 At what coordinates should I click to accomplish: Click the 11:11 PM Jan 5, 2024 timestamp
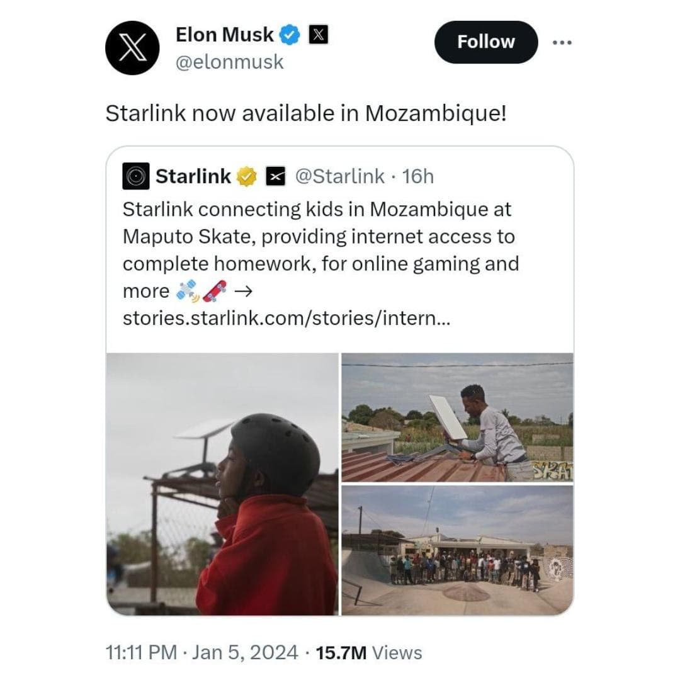pyautogui.click(x=201, y=652)
